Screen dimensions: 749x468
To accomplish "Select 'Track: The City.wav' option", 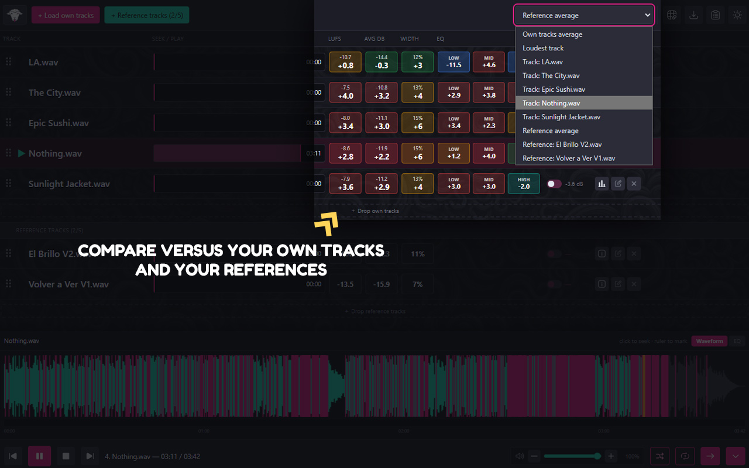I will point(584,75).
